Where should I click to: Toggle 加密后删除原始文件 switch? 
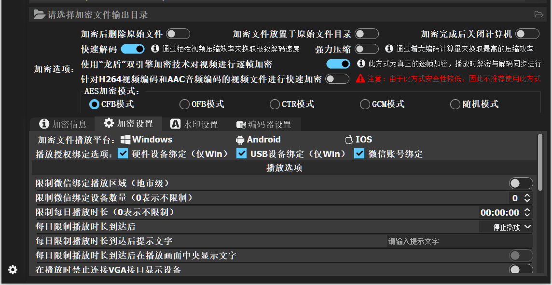coord(178,34)
